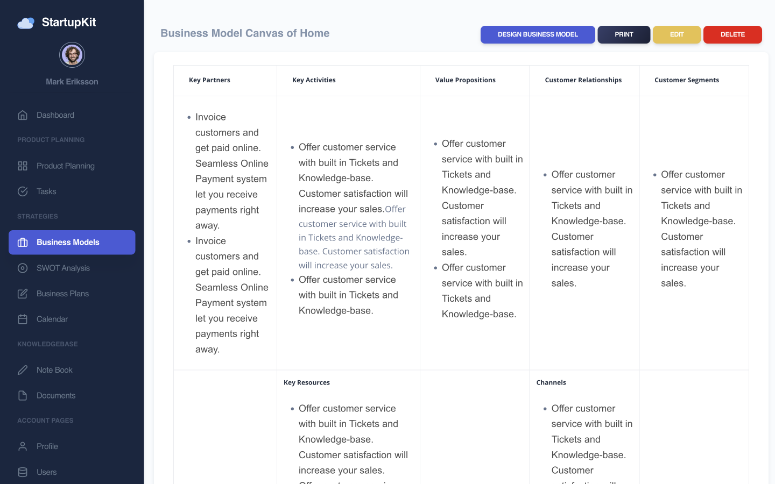Click Mark Eriksson's profile avatar
Screen dimensions: 775x484
[x=72, y=55]
